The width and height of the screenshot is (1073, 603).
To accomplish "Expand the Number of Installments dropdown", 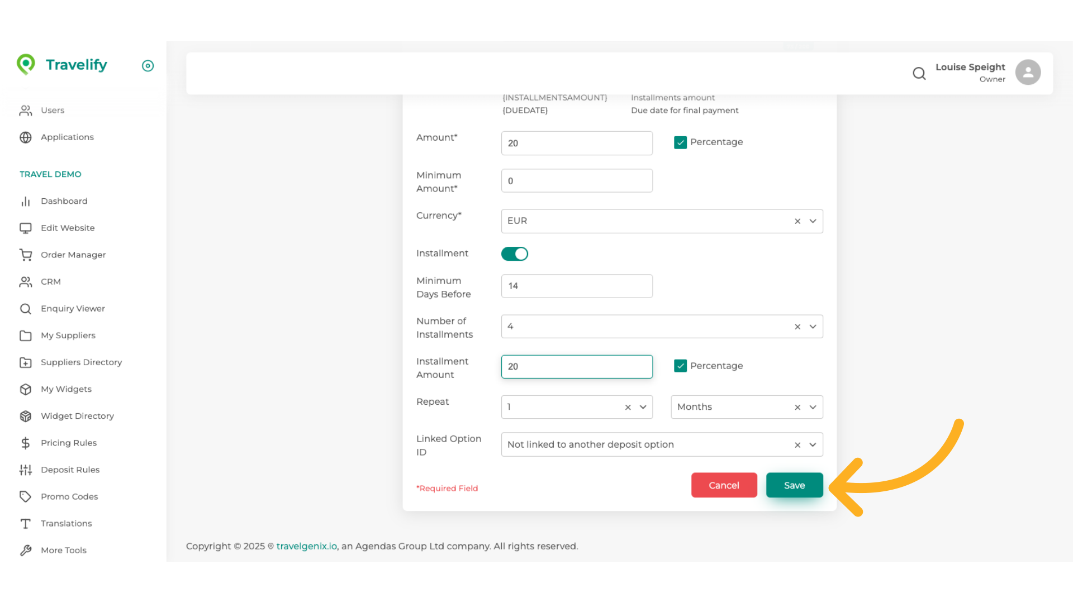I will [813, 327].
